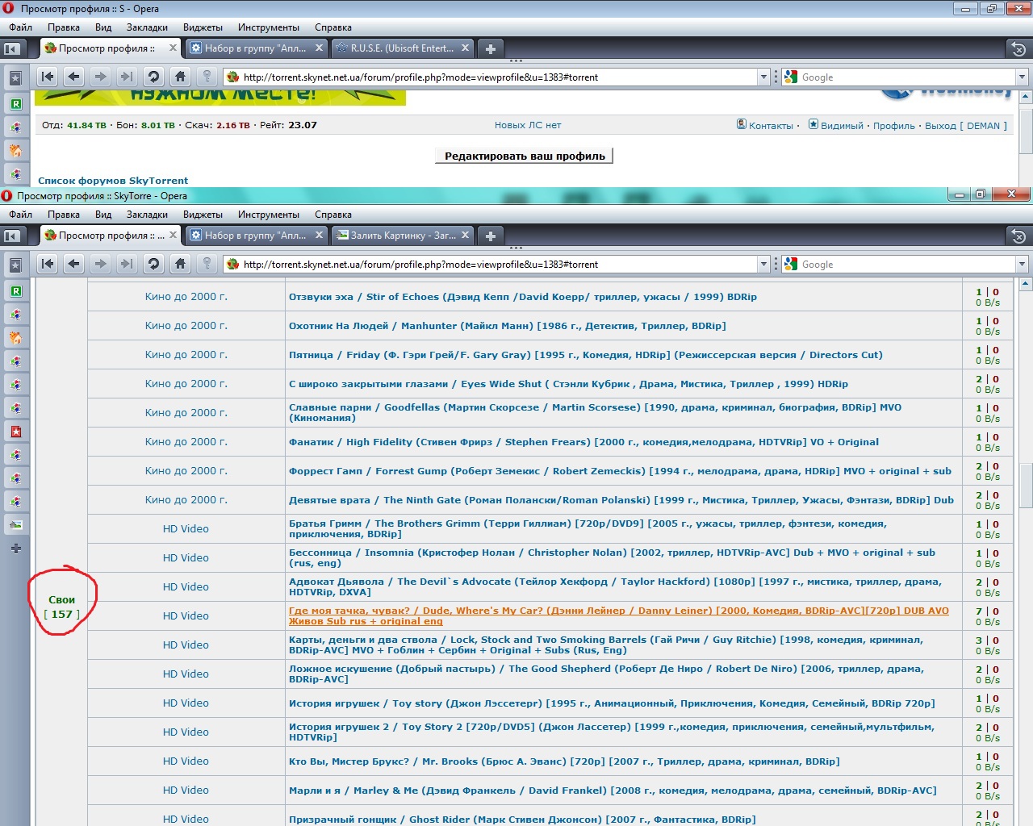Click Forward arrow in the front window toolbar

(x=100, y=264)
